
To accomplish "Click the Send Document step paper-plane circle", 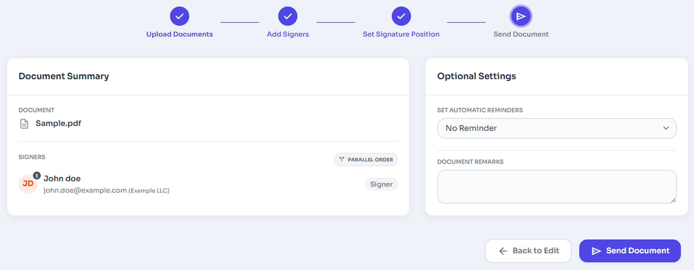I will (x=521, y=16).
